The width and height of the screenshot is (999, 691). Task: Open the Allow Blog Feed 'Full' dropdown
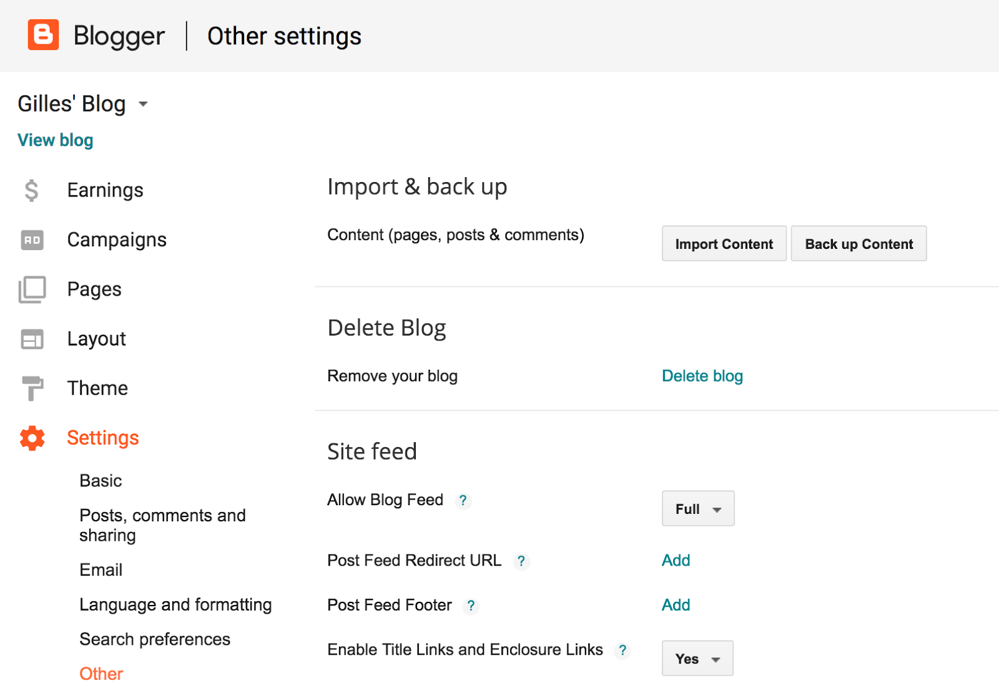click(698, 509)
